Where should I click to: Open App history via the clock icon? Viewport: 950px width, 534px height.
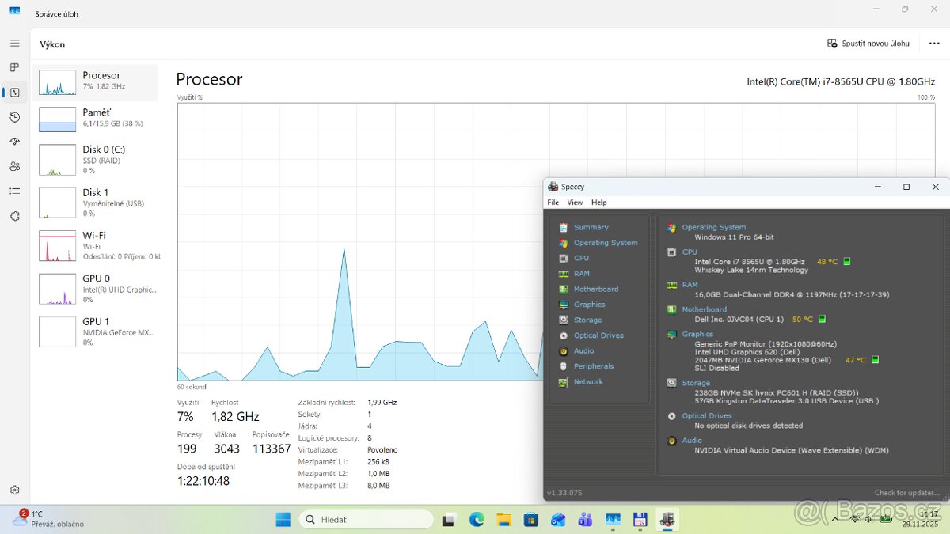click(14, 117)
